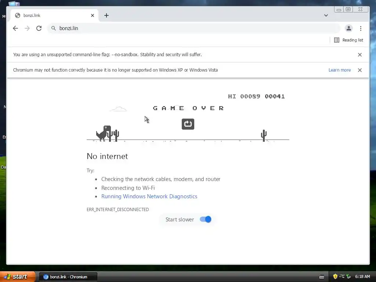Reload the page with the refresh icon
This screenshot has width=376, height=282.
pyautogui.click(x=39, y=28)
